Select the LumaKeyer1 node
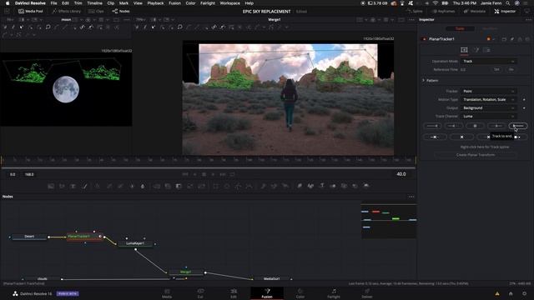The height and width of the screenshot is (300, 534). coord(135,243)
